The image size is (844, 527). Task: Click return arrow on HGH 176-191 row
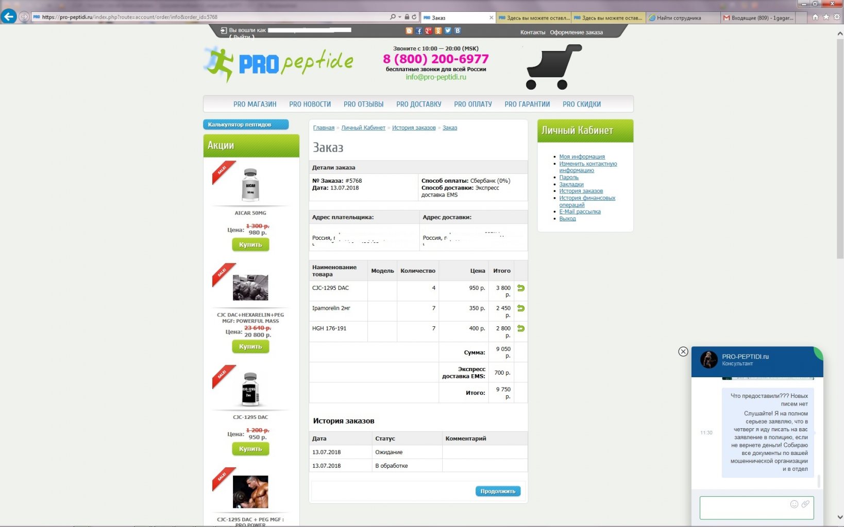[x=521, y=328]
